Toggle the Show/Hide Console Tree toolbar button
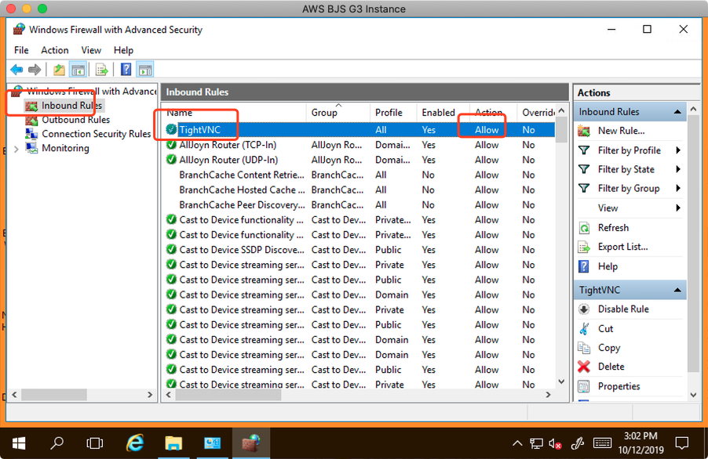 pos(78,70)
